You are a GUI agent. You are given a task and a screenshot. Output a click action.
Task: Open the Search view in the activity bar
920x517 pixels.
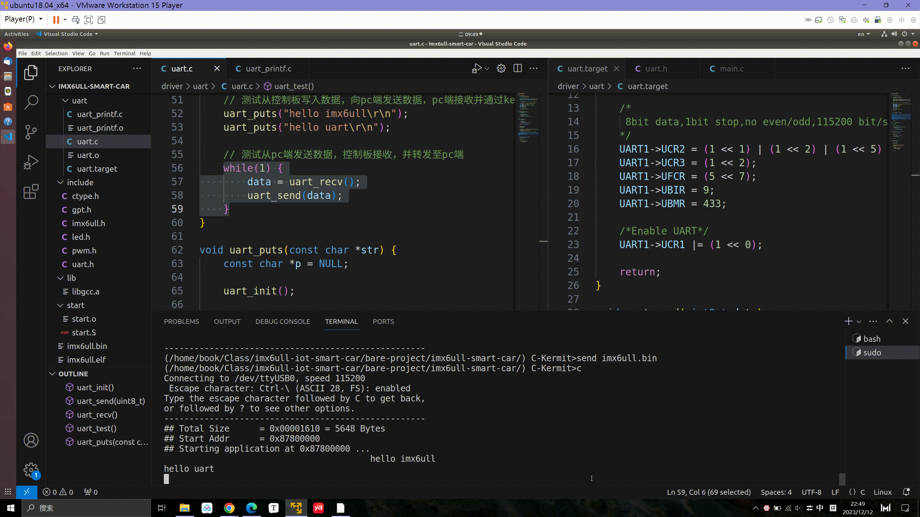[x=31, y=102]
